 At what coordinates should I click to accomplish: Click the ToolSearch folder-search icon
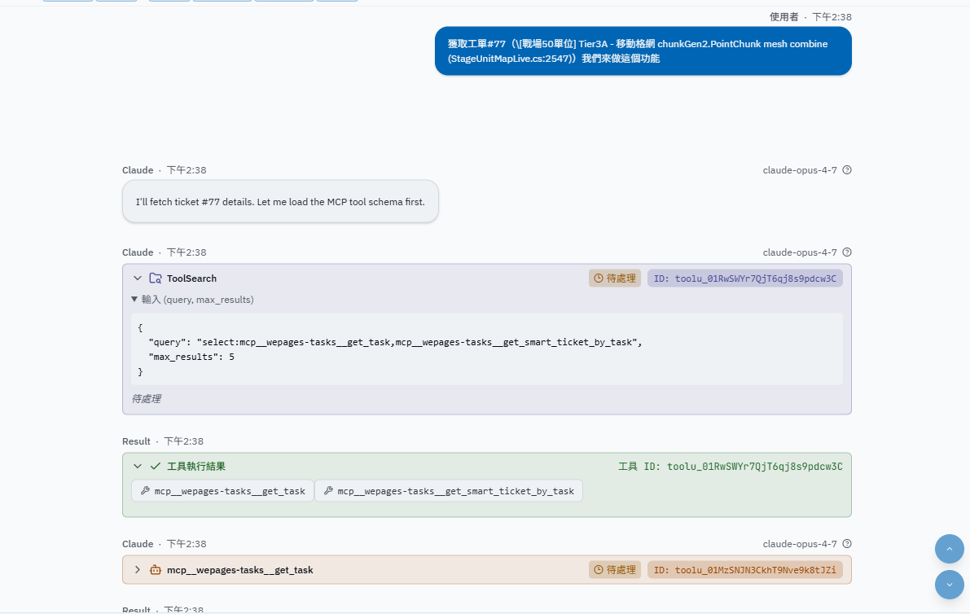[156, 278]
